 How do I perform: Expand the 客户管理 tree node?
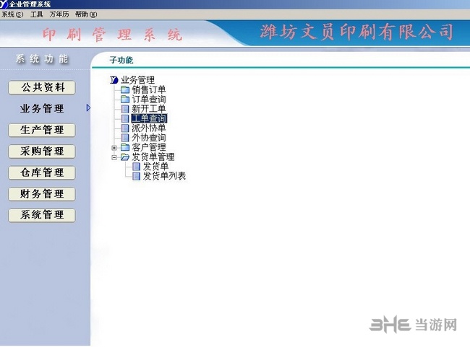[114, 147]
